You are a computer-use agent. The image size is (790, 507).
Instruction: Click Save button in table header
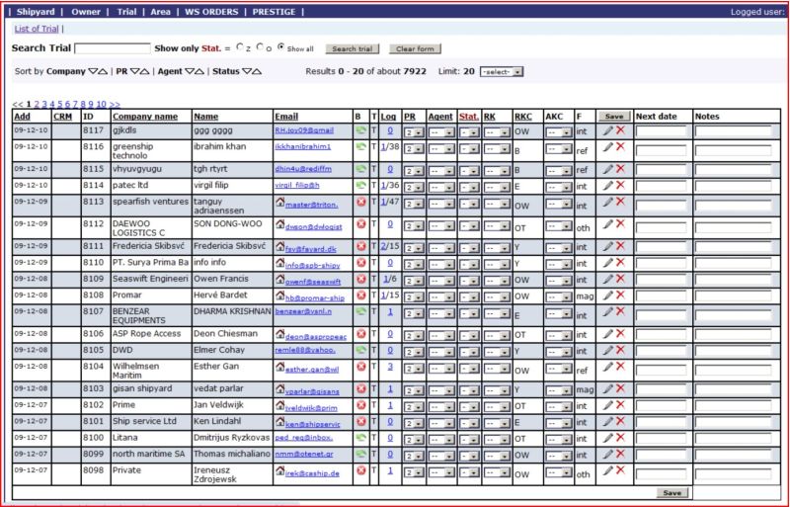614,116
